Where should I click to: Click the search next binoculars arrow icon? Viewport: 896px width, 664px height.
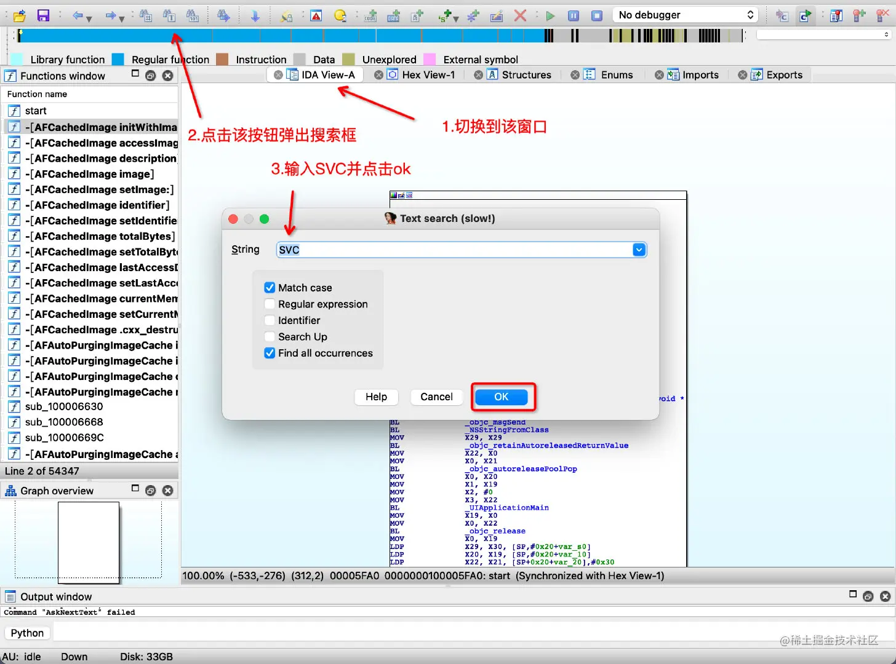tap(223, 15)
